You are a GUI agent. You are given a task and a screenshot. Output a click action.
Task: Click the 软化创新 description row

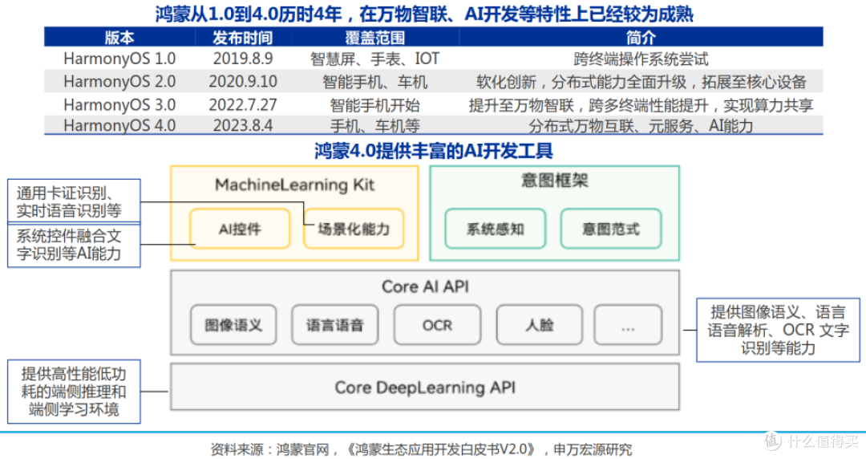pyautogui.click(x=641, y=82)
